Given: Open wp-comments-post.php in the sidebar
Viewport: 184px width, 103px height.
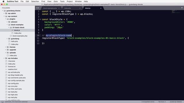Looking at the screenshot, I should coord(17,78).
